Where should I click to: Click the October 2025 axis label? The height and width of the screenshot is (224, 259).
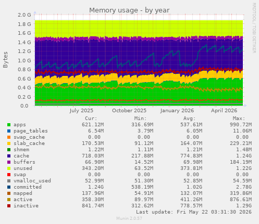[129, 111]
